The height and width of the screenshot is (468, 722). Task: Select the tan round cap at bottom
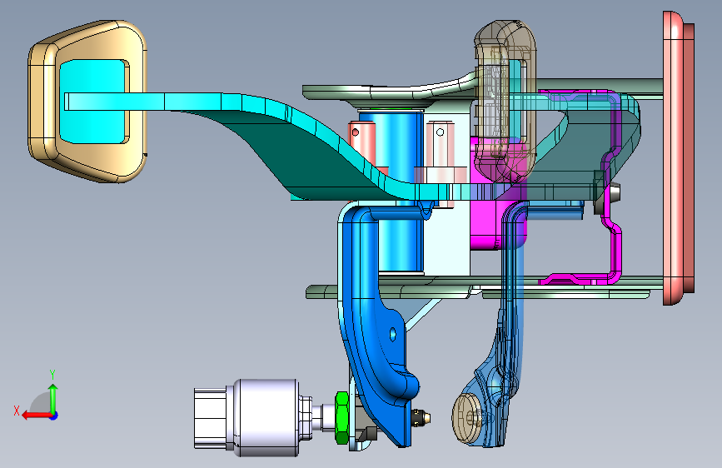pos(466,419)
